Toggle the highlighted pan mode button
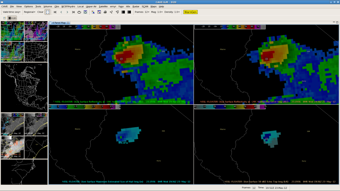340x191 pixels. [47, 12]
